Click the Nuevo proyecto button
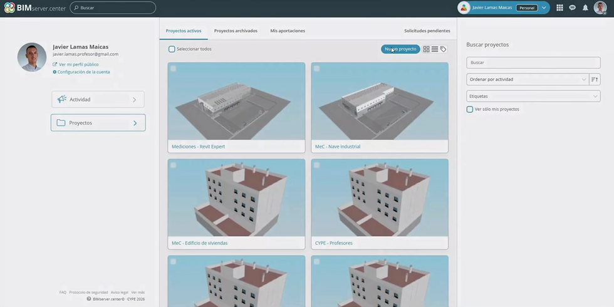The width and height of the screenshot is (614, 307). [400, 49]
